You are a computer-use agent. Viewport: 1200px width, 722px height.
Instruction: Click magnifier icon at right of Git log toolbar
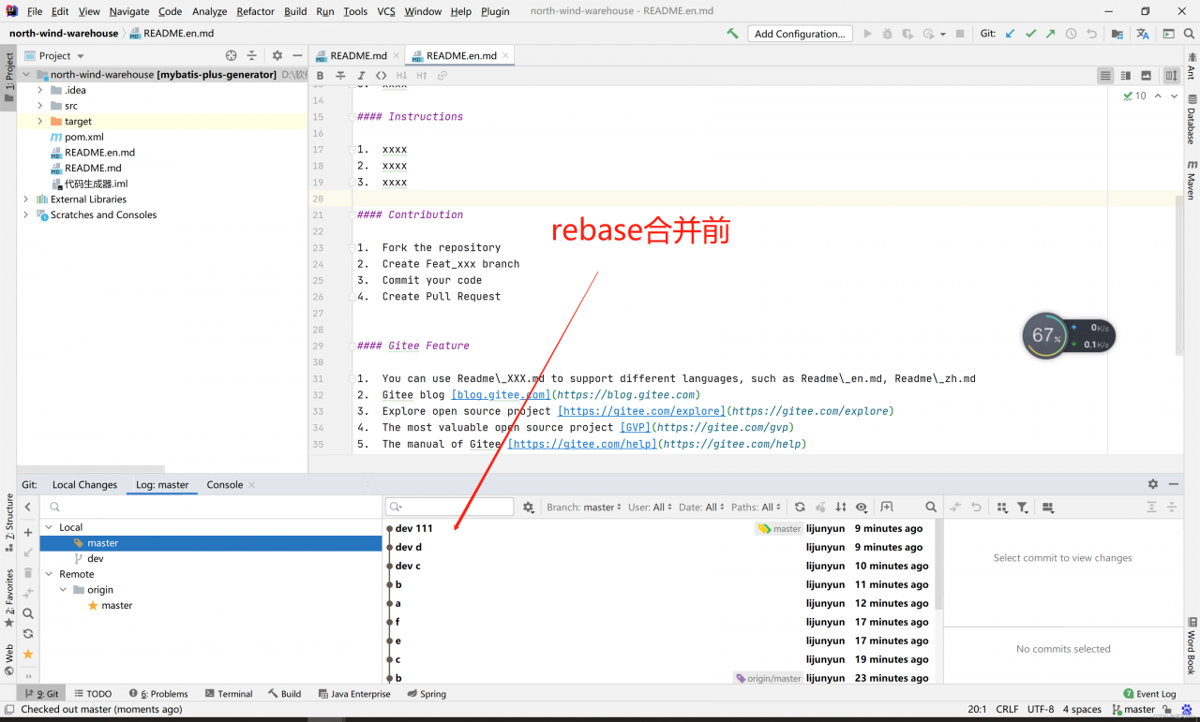coord(931,507)
